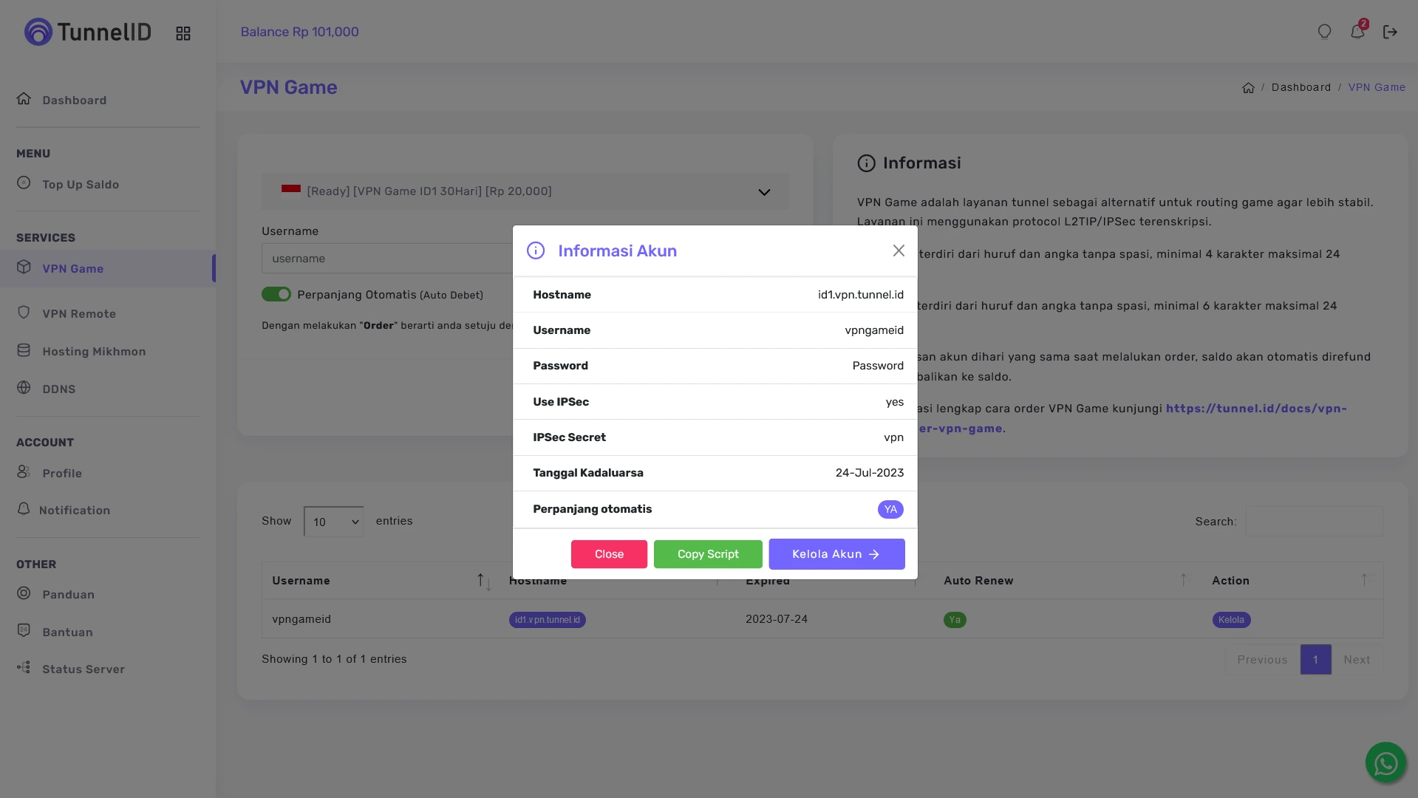
Task: Open the tunnel.id docs link
Action: click(1256, 409)
